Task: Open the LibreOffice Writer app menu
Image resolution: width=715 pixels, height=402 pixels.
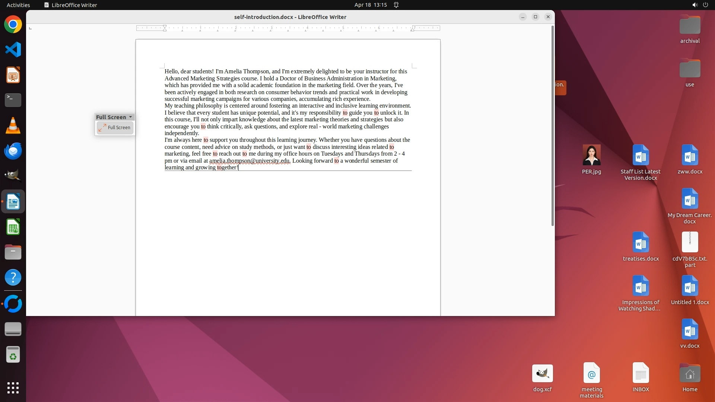Action: click(71, 5)
